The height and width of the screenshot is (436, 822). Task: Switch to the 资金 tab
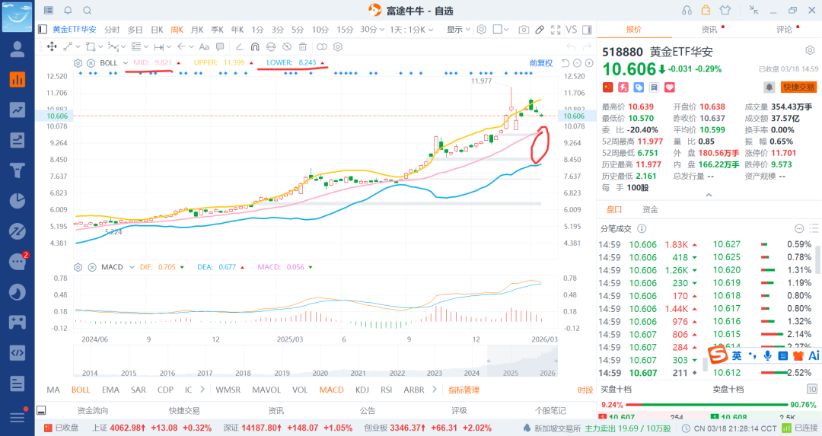point(650,209)
